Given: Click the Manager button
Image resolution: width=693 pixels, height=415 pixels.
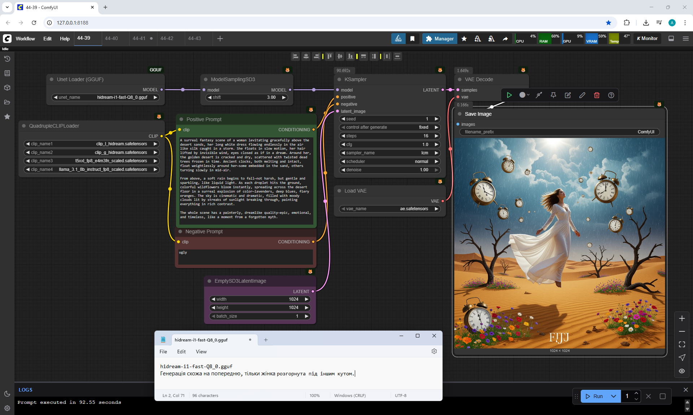Looking at the screenshot, I should pos(440,39).
